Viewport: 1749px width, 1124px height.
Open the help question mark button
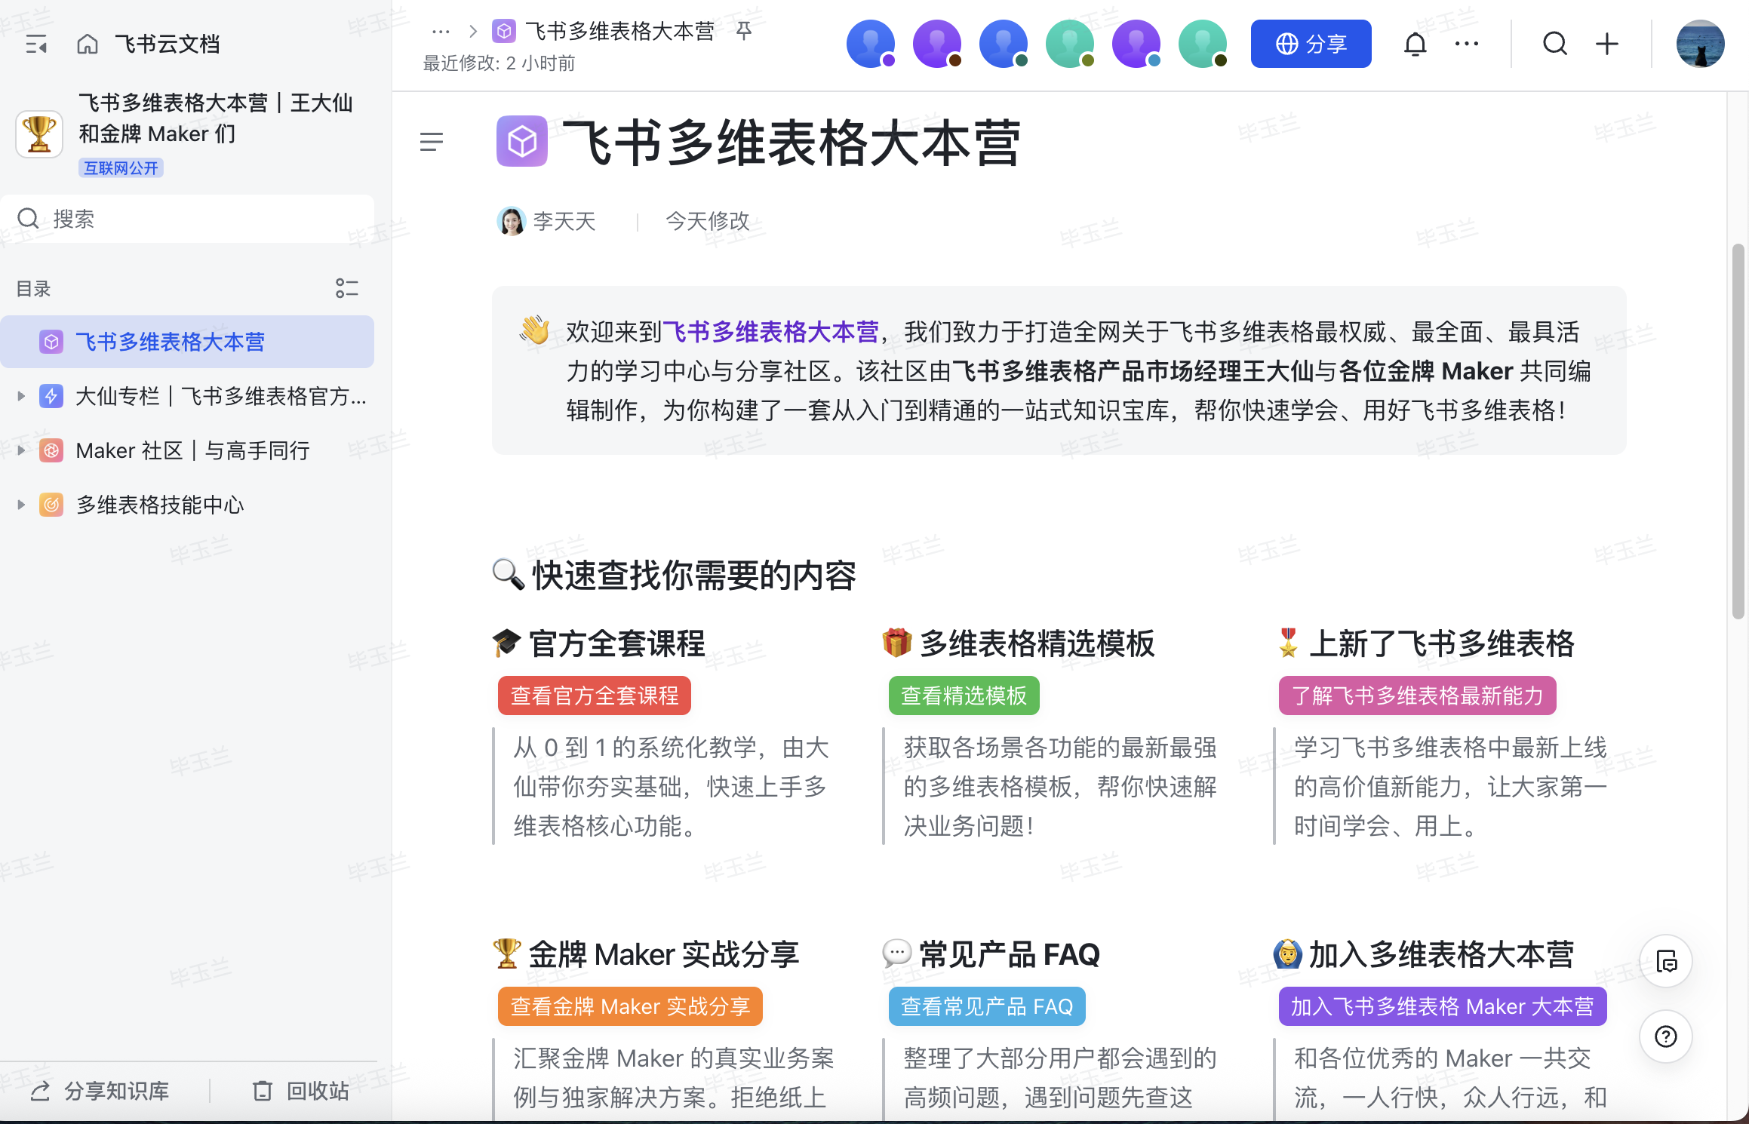click(x=1665, y=1036)
